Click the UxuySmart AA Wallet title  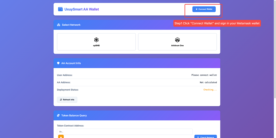pyautogui.click(x=82, y=9)
